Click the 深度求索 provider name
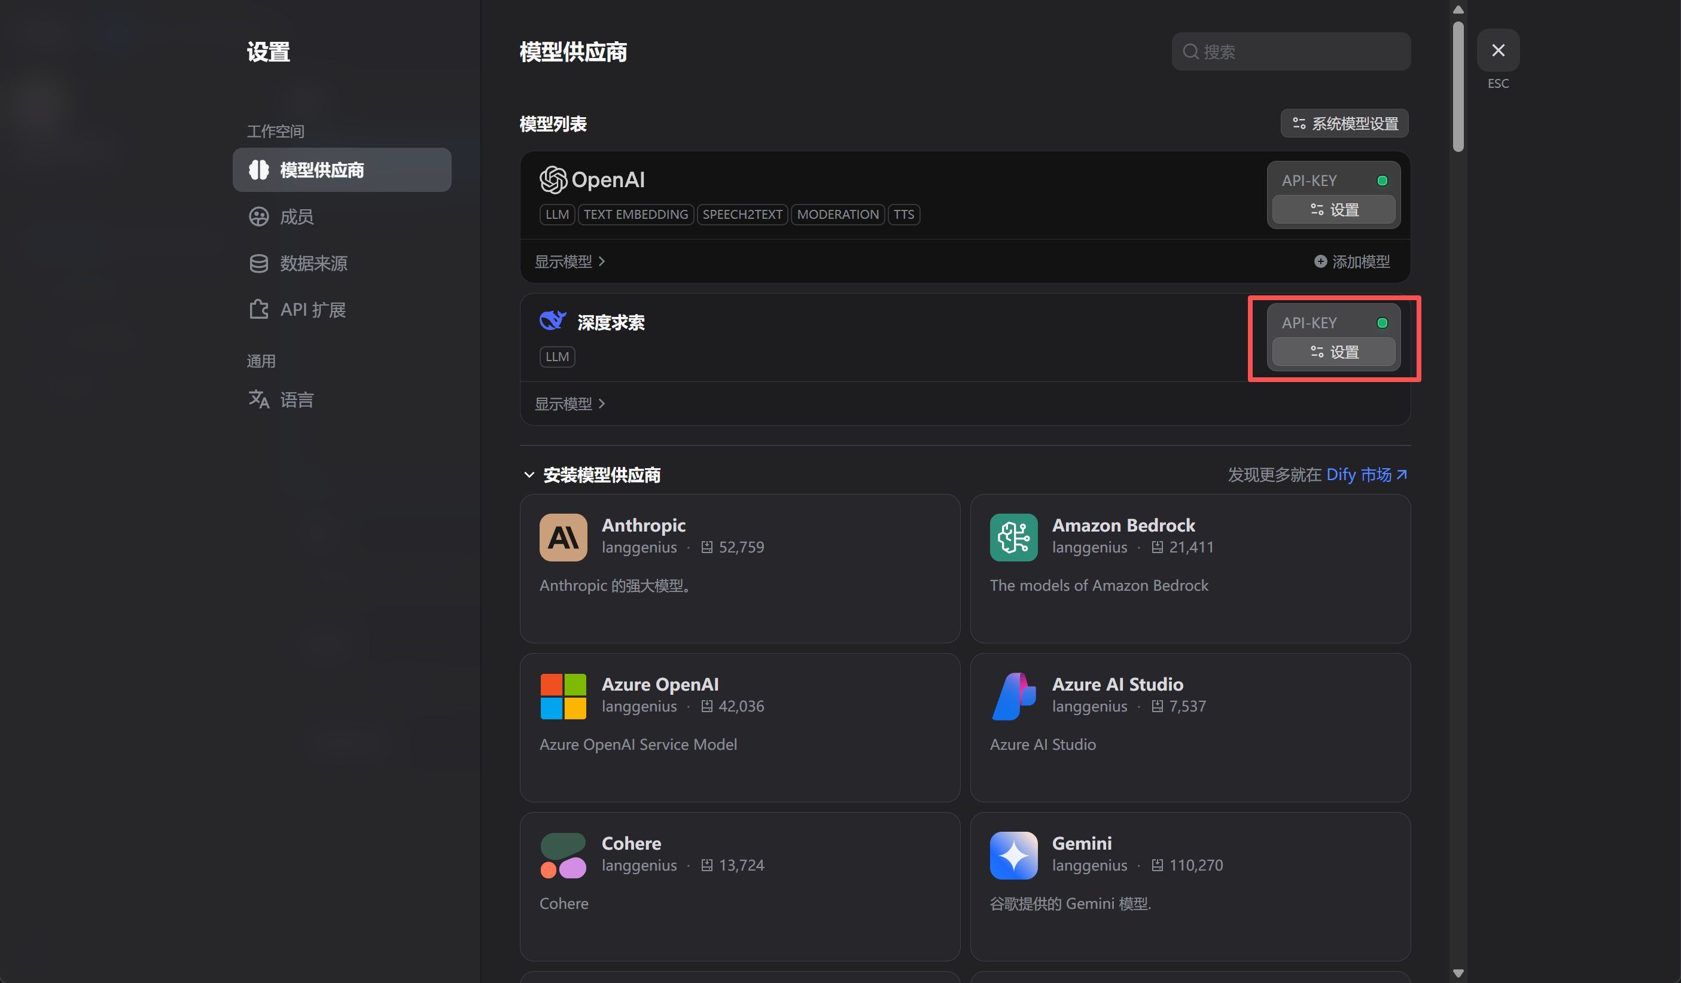This screenshot has width=1681, height=983. [610, 323]
